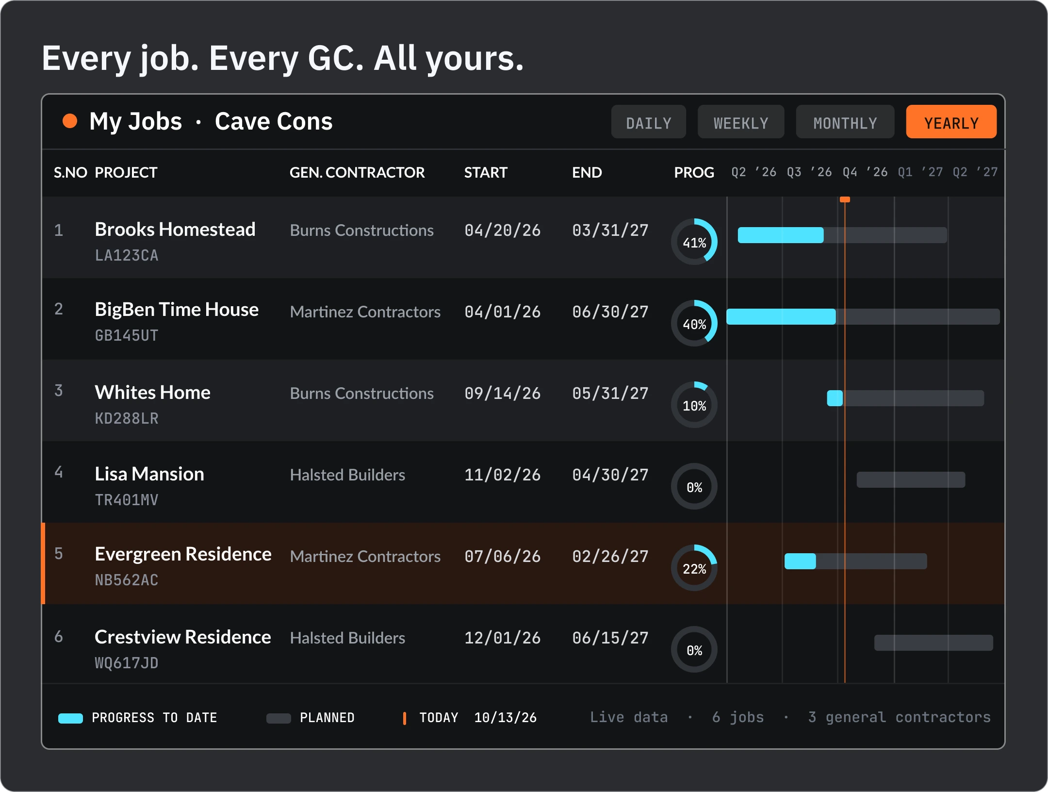
Task: Click the Crestview Residence planned timeline bar
Action: [933, 643]
